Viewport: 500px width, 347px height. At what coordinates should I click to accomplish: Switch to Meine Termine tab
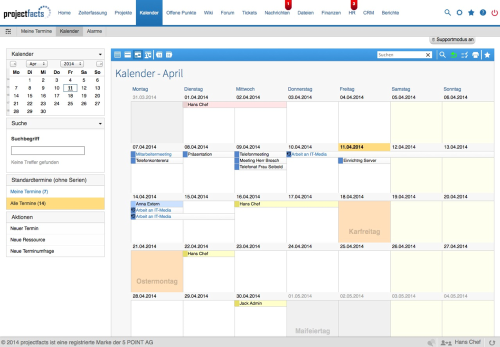coord(36,31)
